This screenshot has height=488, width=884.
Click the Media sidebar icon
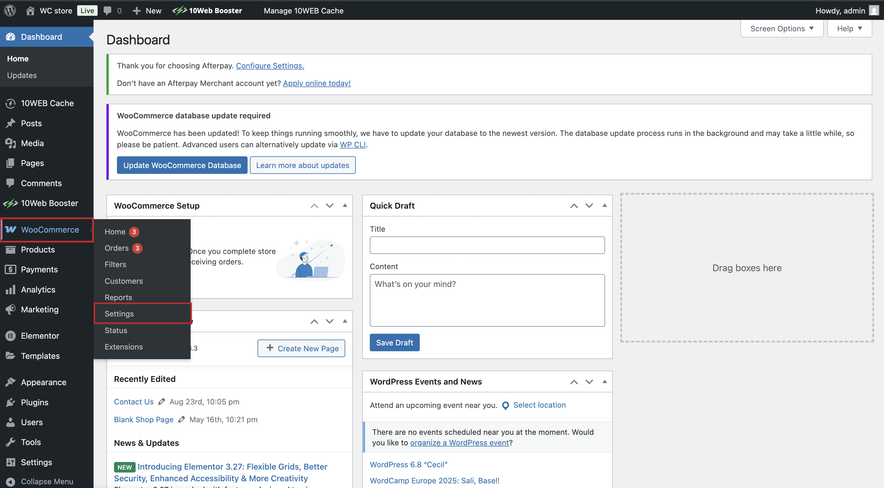pyautogui.click(x=11, y=143)
